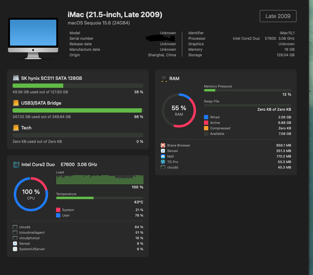Click the TG Pro process name
The image size is (313, 275).
click(173, 162)
